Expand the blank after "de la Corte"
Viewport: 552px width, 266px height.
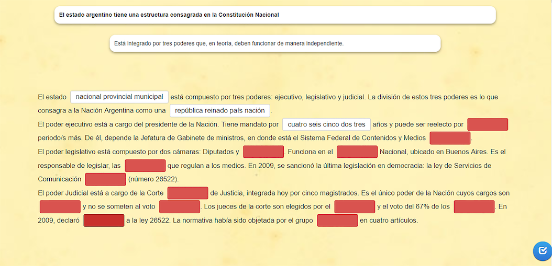[x=188, y=193]
